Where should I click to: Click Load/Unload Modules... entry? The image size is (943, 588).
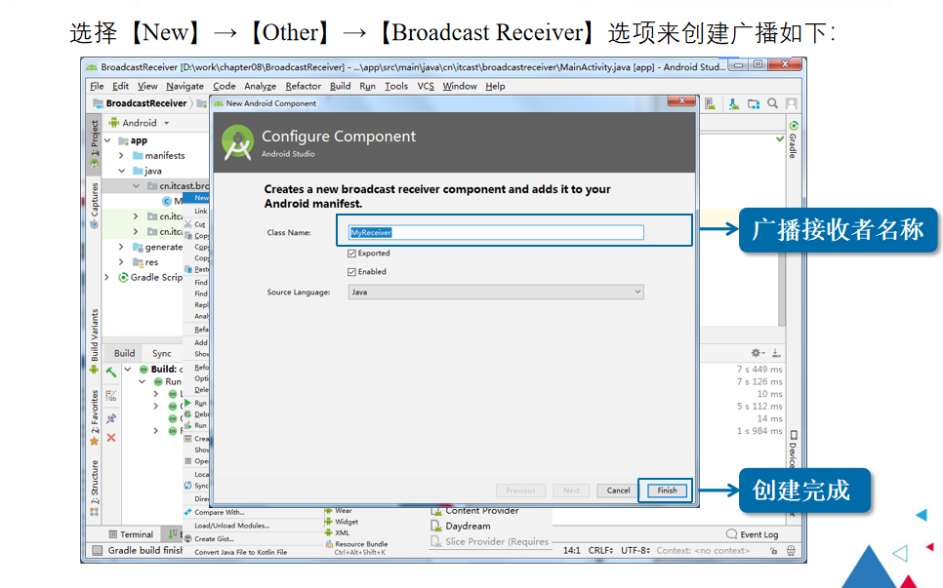coord(231,526)
